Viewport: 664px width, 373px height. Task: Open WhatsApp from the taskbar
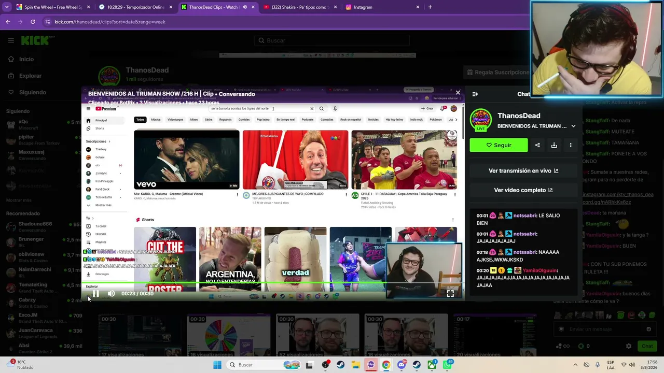tap(448, 365)
